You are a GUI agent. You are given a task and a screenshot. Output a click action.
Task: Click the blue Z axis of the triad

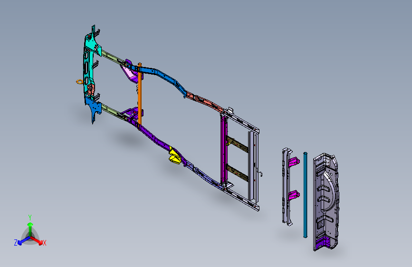[24, 240]
